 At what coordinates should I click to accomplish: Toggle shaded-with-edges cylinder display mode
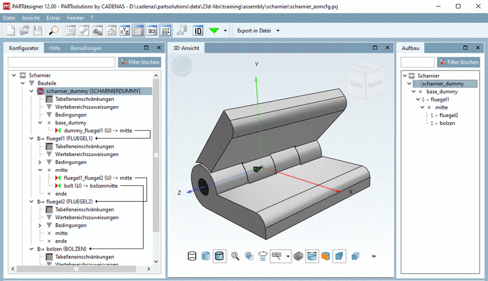pyautogui.click(x=219, y=256)
